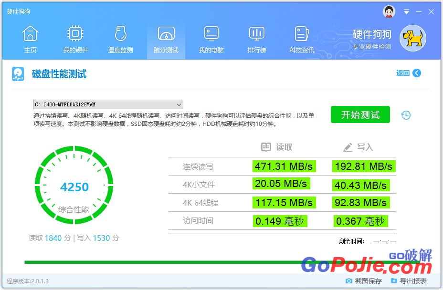Viewport: 443px width, 290px height.
Task: Click the 4250 综合性能 score gauge
Action: [x=74, y=185]
